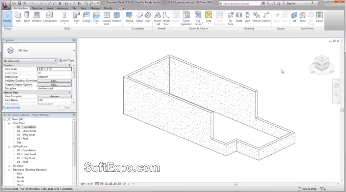Click the ViewCube in the 3D view
Screen dimensions: 346x192
click(x=322, y=64)
